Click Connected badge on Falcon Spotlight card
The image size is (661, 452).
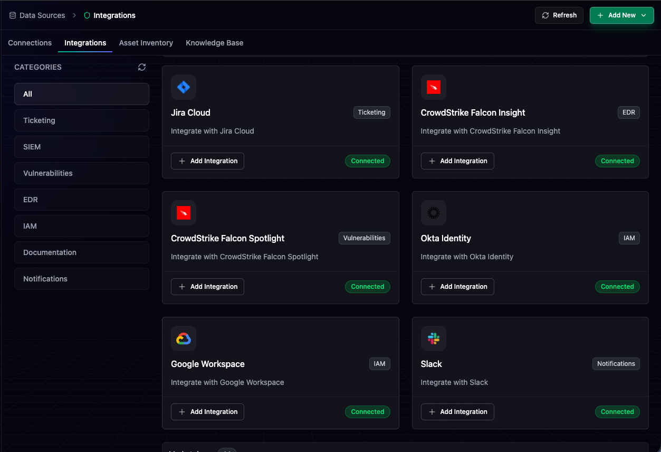point(368,287)
